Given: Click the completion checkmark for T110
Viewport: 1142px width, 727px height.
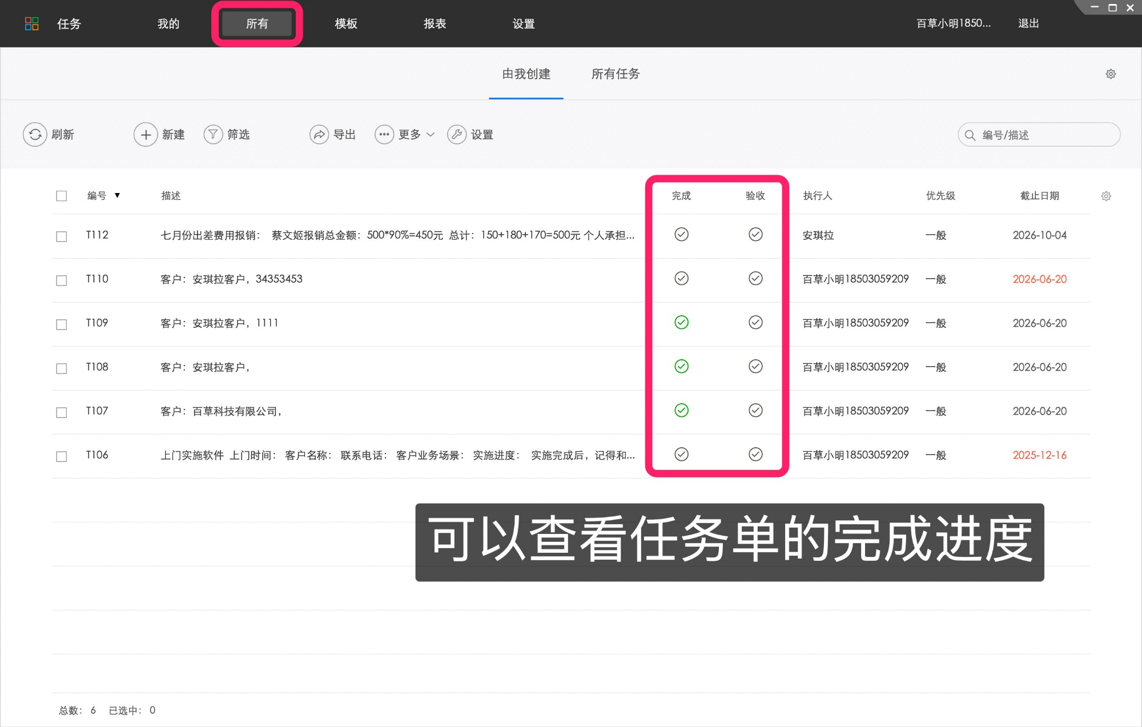Looking at the screenshot, I should [681, 279].
